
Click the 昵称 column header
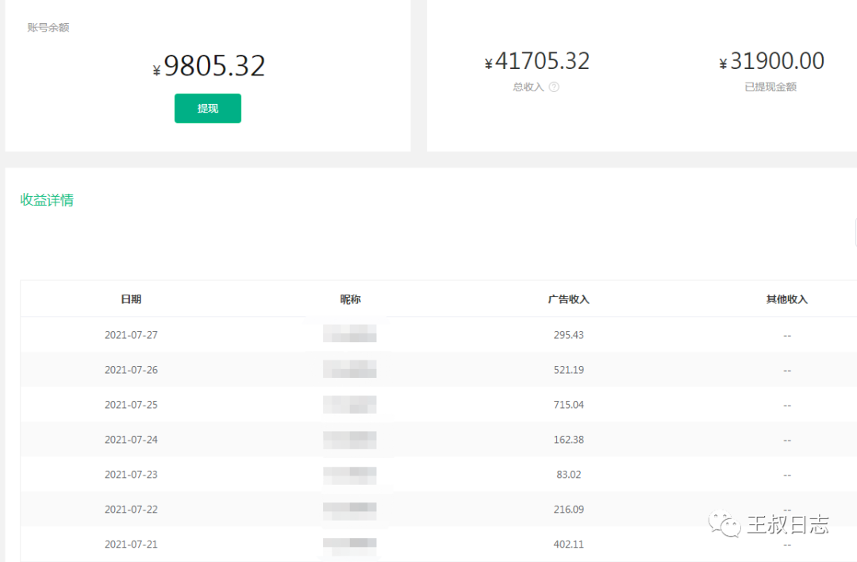(x=351, y=299)
